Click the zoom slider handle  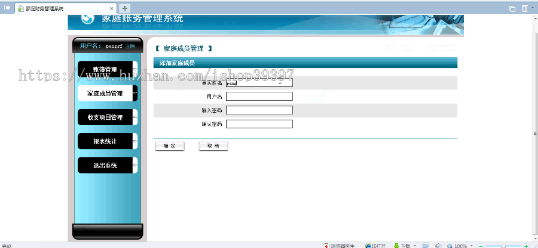(503, 246)
